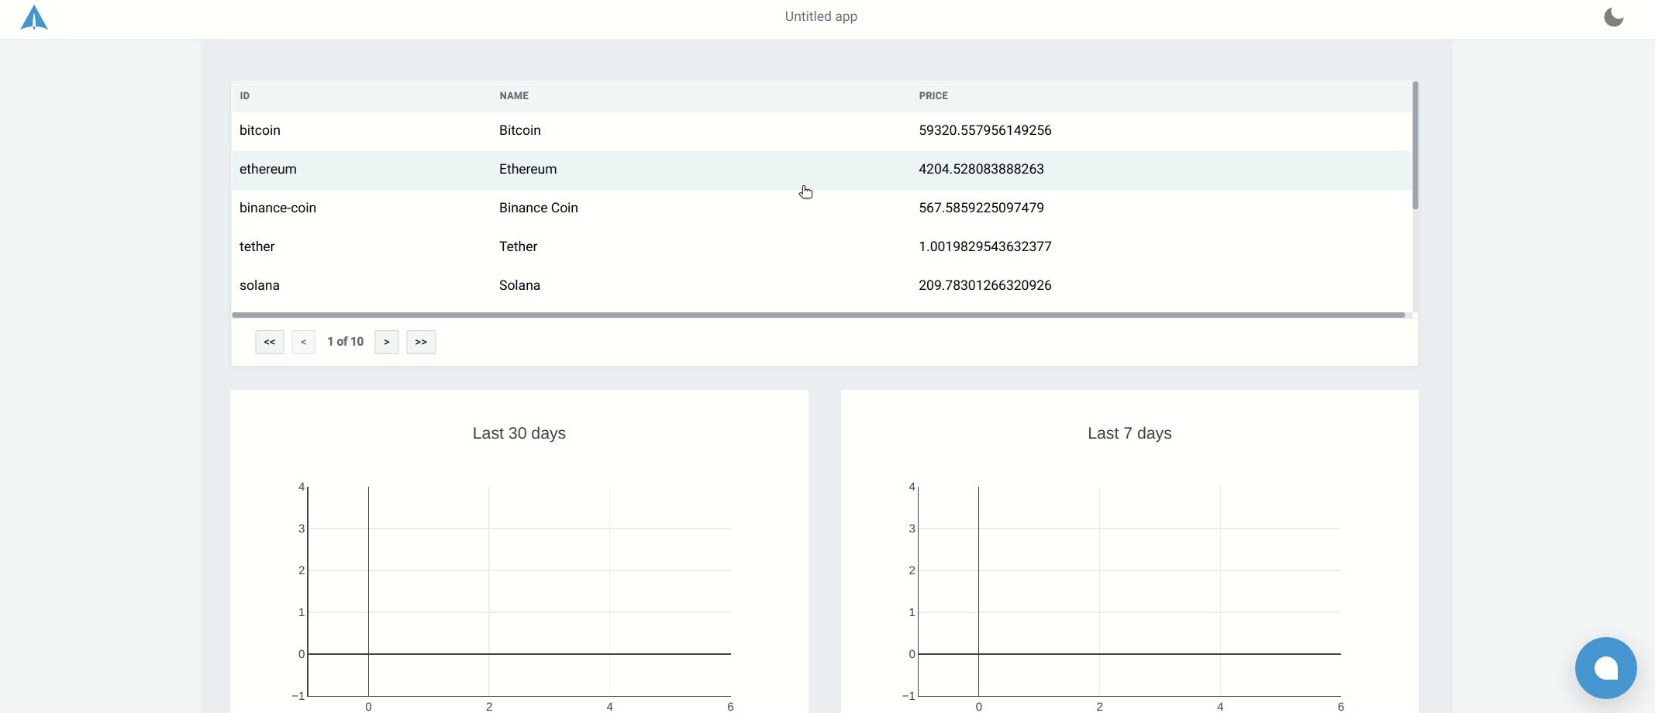Click the 'Last 30 days' chart title

pyautogui.click(x=519, y=433)
